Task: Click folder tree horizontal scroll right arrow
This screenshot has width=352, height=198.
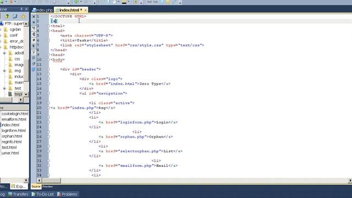Action: [21, 100]
